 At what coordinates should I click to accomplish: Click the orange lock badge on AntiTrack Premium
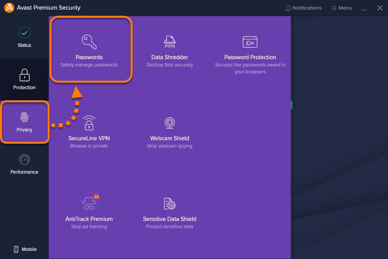point(96,195)
